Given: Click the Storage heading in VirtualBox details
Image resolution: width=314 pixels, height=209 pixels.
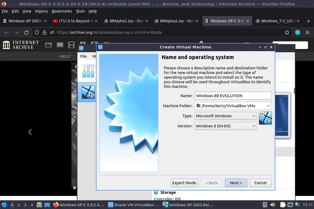Looking at the screenshot, I should click(x=168, y=192).
